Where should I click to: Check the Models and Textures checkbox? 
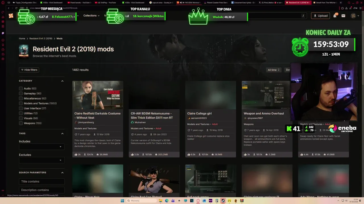pos(21,103)
